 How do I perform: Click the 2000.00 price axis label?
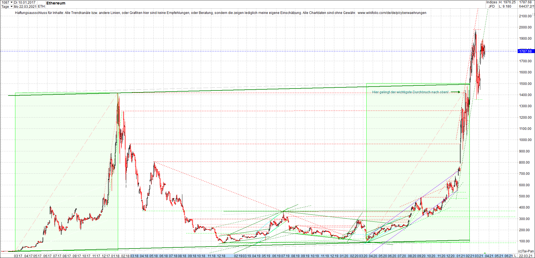click(525, 27)
